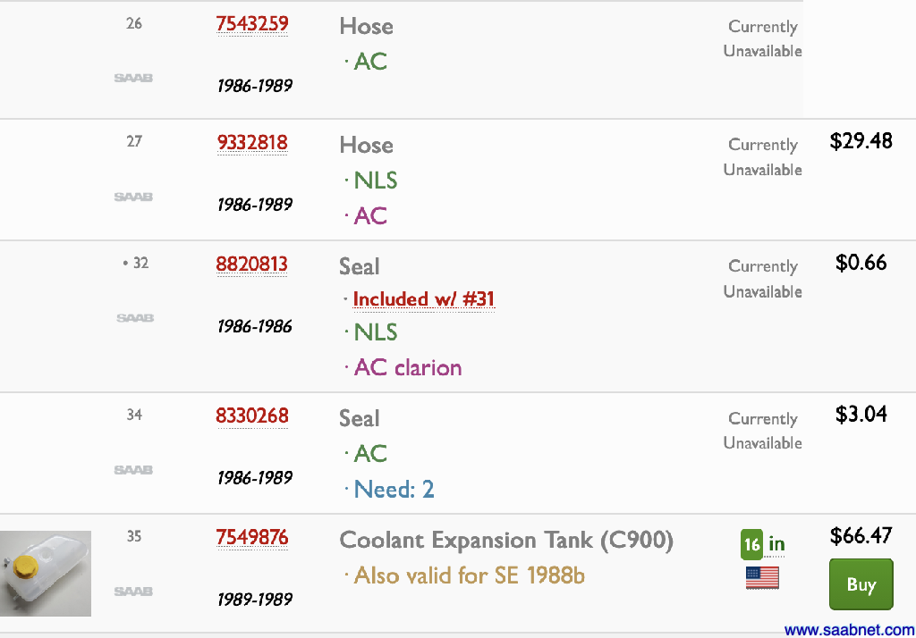Click the 'AC clarion' note
Image resolution: width=916 pixels, height=638 pixels.
(407, 368)
